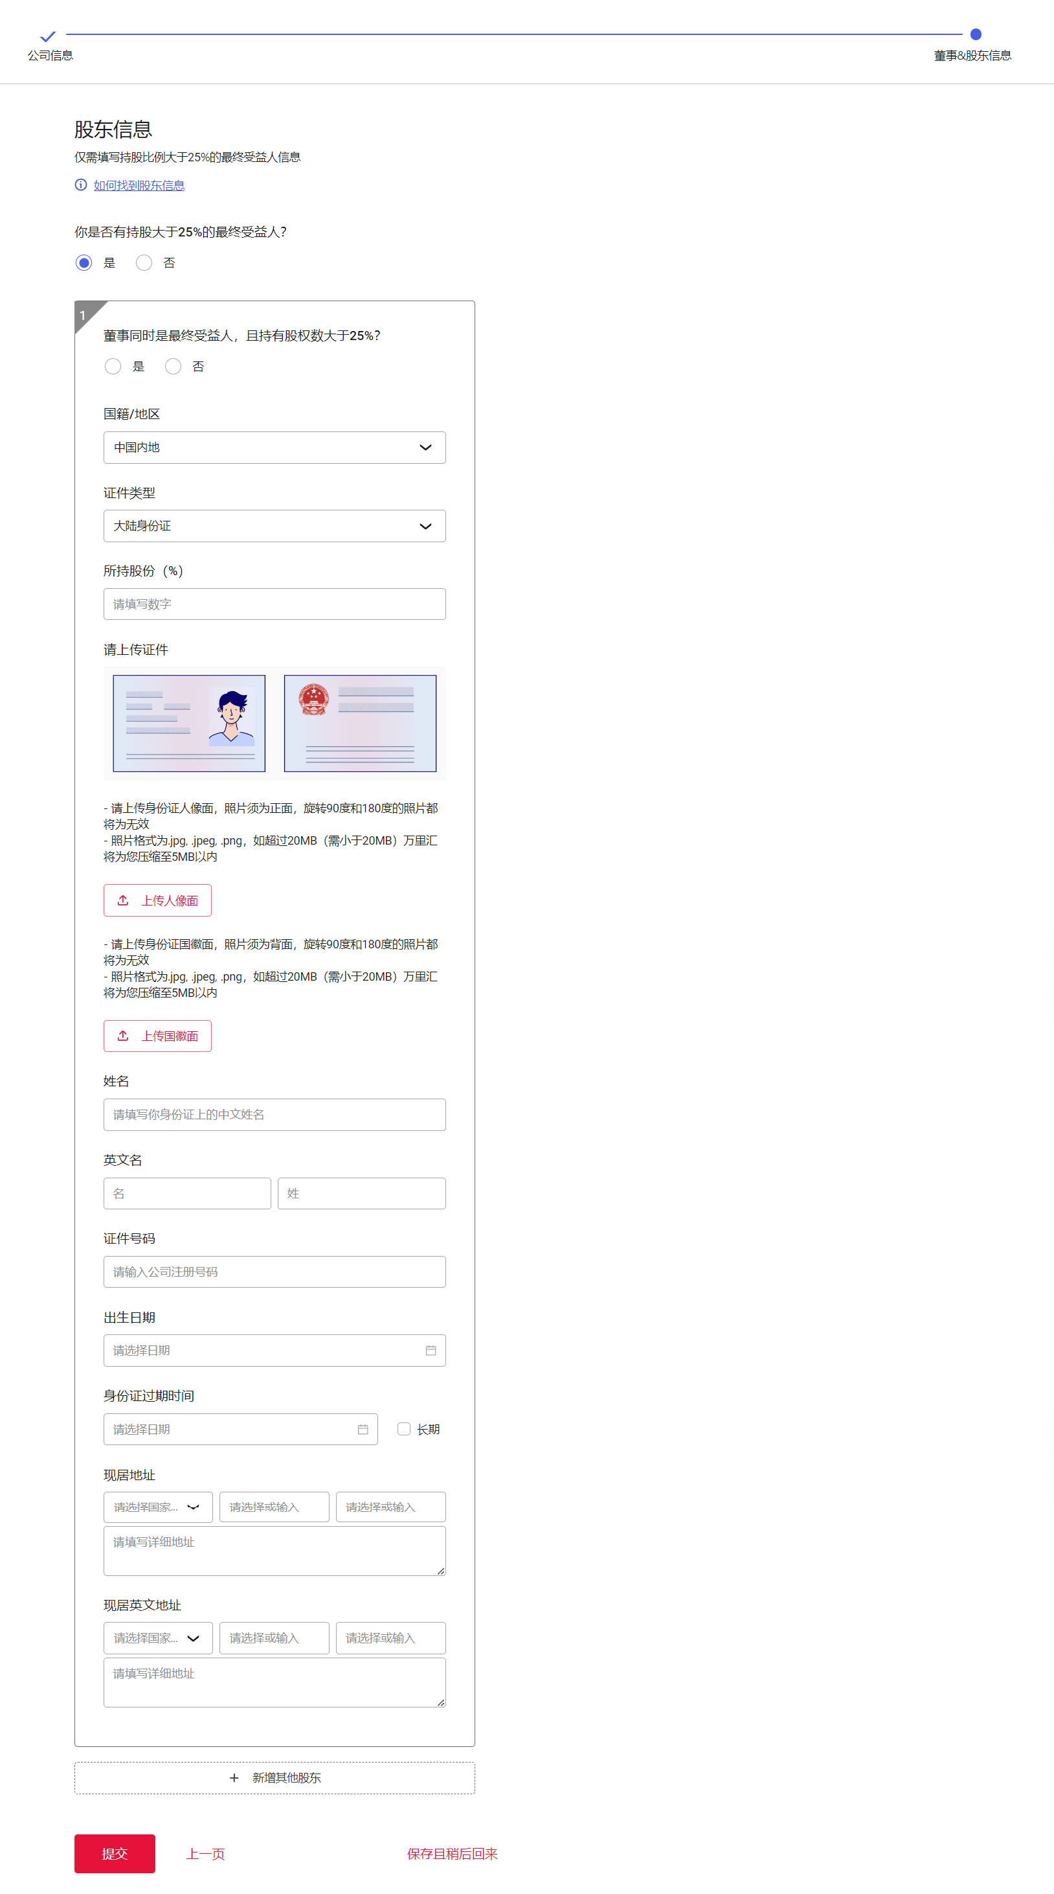Expand the country dropdown under 现居地址

158,1507
